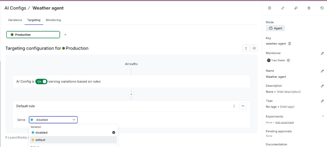Remove maintainer Traci Siebel
Screen dimensions: 327x147
(x=288, y=60)
